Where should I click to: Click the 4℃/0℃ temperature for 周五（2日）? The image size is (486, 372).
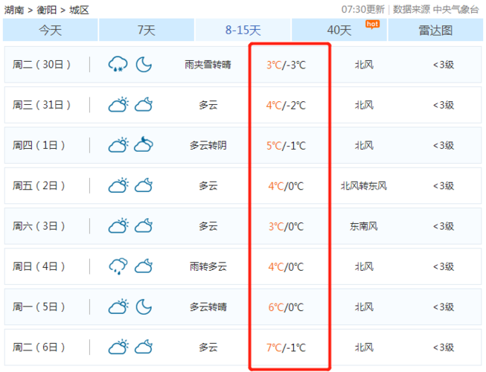tap(286, 186)
